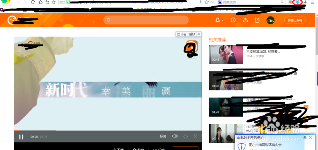
Task: Seek using the video progress bar
Action: [x=108, y=131]
